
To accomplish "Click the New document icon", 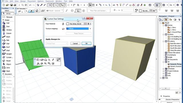I will [x=4, y=5].
